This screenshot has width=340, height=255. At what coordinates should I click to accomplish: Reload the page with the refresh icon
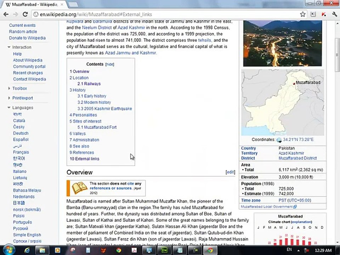pos(25,15)
